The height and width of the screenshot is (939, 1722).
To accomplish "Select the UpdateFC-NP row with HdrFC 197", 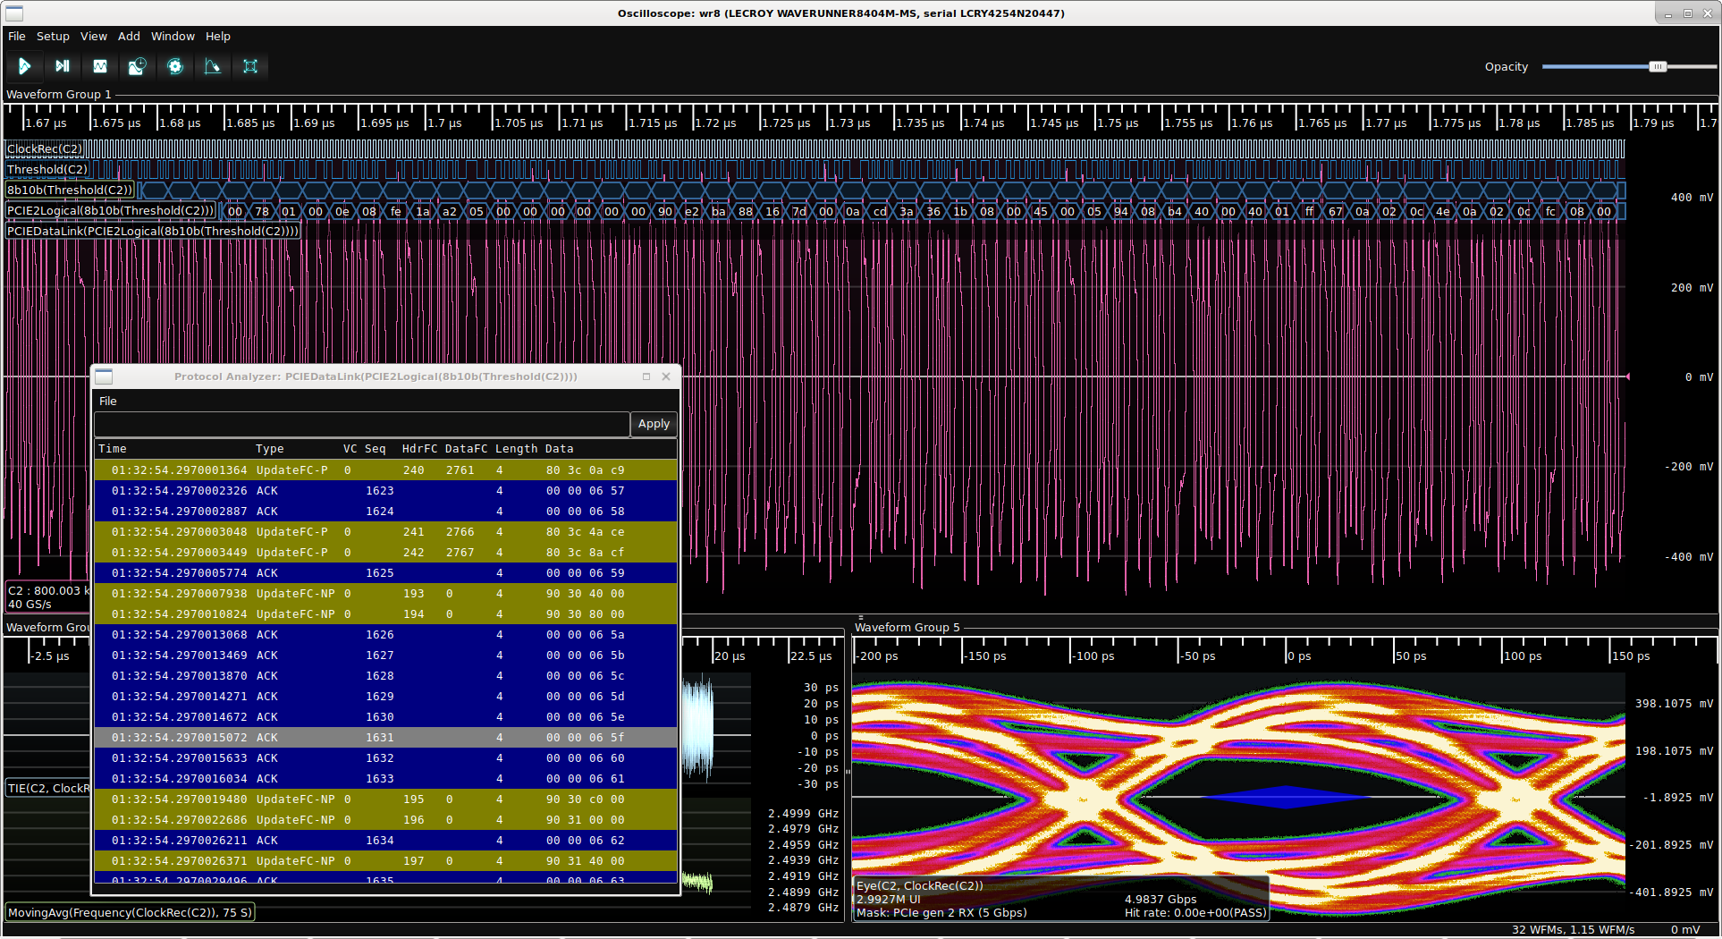I will (x=385, y=861).
